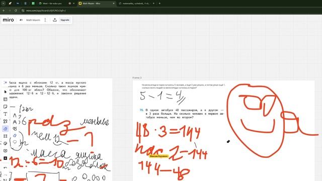This screenshot has width=322, height=181.
Task: Open the three-dot board options menu
Action: [x=45, y=20]
